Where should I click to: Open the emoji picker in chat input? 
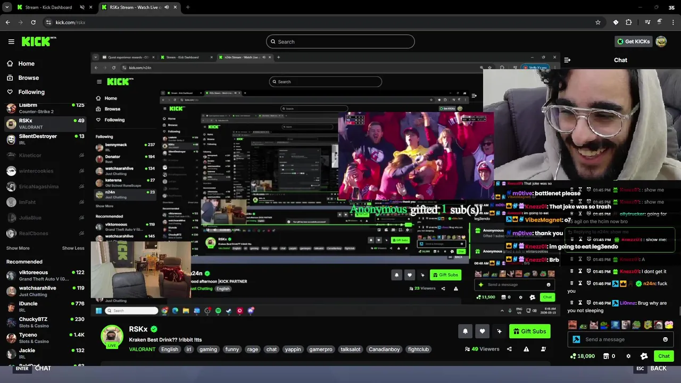coord(665,339)
